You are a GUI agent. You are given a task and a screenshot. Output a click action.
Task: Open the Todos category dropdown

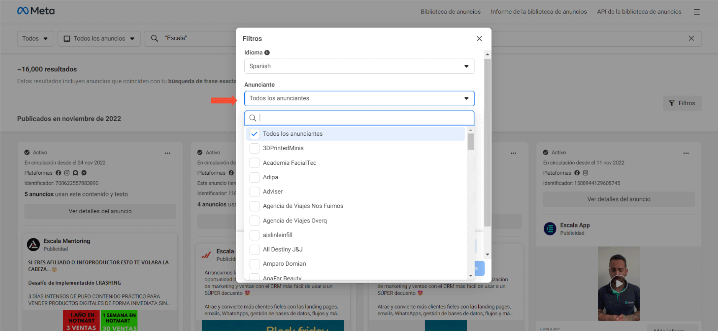pyautogui.click(x=35, y=39)
